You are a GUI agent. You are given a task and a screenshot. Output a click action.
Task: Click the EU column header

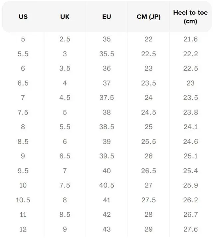pyautogui.click(x=106, y=17)
